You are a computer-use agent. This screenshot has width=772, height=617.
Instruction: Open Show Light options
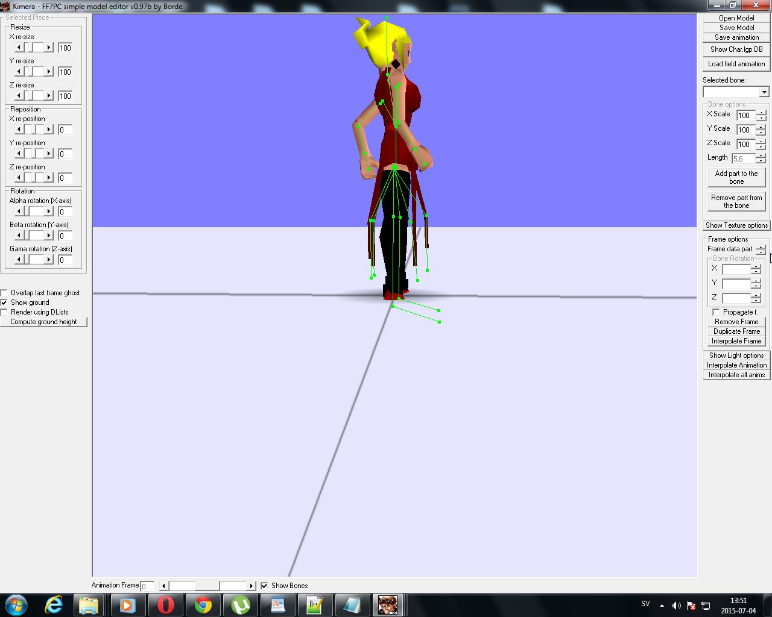click(x=736, y=355)
